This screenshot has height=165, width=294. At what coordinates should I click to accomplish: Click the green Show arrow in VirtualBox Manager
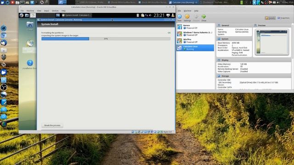click(204, 17)
